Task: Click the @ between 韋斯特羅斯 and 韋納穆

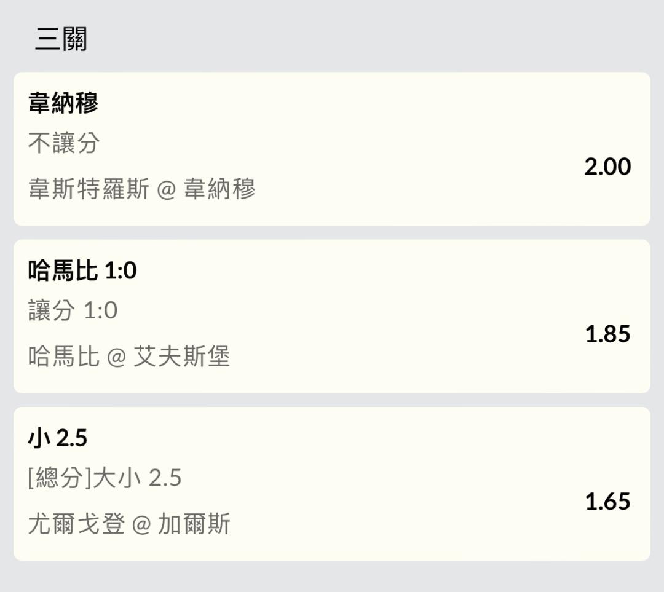Action: [167, 189]
